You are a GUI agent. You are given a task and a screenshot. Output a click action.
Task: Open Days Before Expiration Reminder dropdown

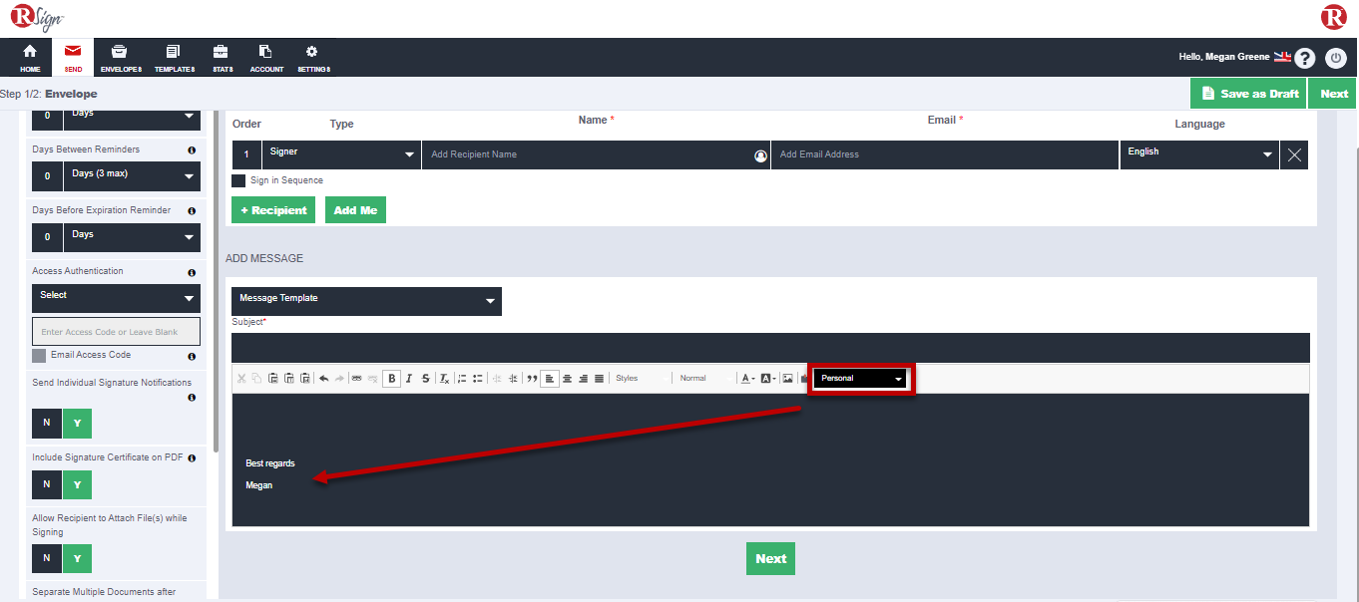click(132, 237)
